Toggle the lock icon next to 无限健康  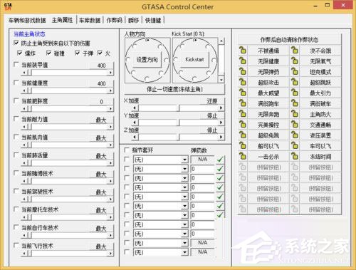click(x=243, y=61)
